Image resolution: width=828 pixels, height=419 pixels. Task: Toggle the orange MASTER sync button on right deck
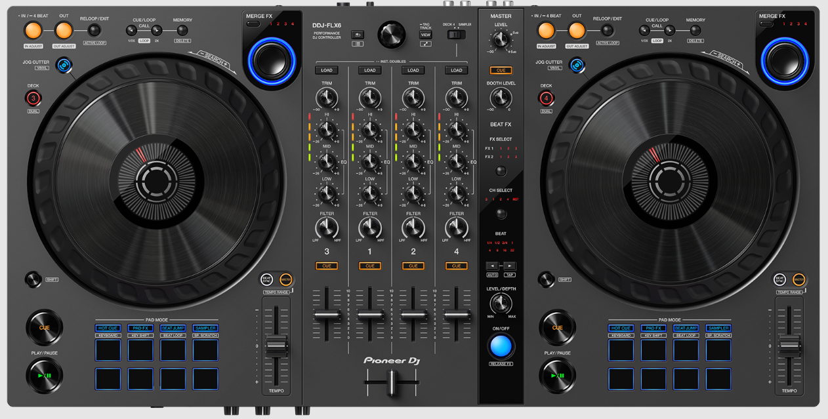coord(798,279)
